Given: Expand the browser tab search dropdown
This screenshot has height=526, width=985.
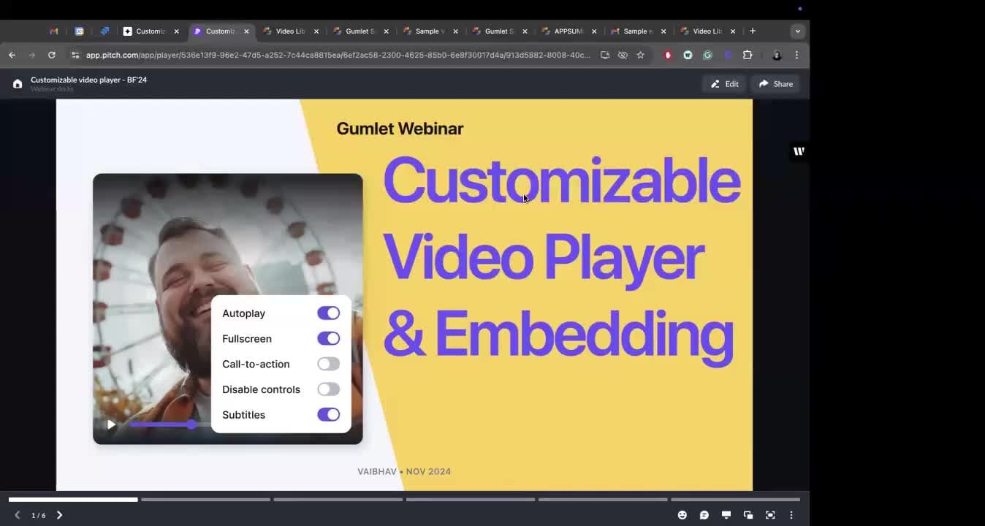Looking at the screenshot, I should (x=797, y=31).
